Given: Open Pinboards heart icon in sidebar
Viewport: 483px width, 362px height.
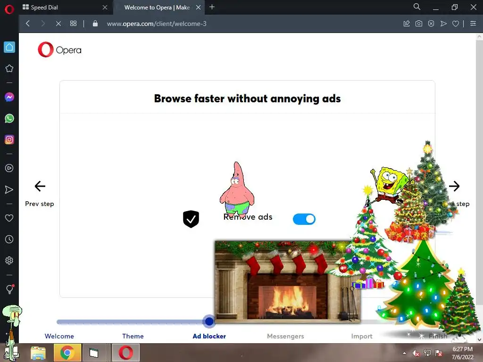Looking at the screenshot, I should (x=9, y=218).
